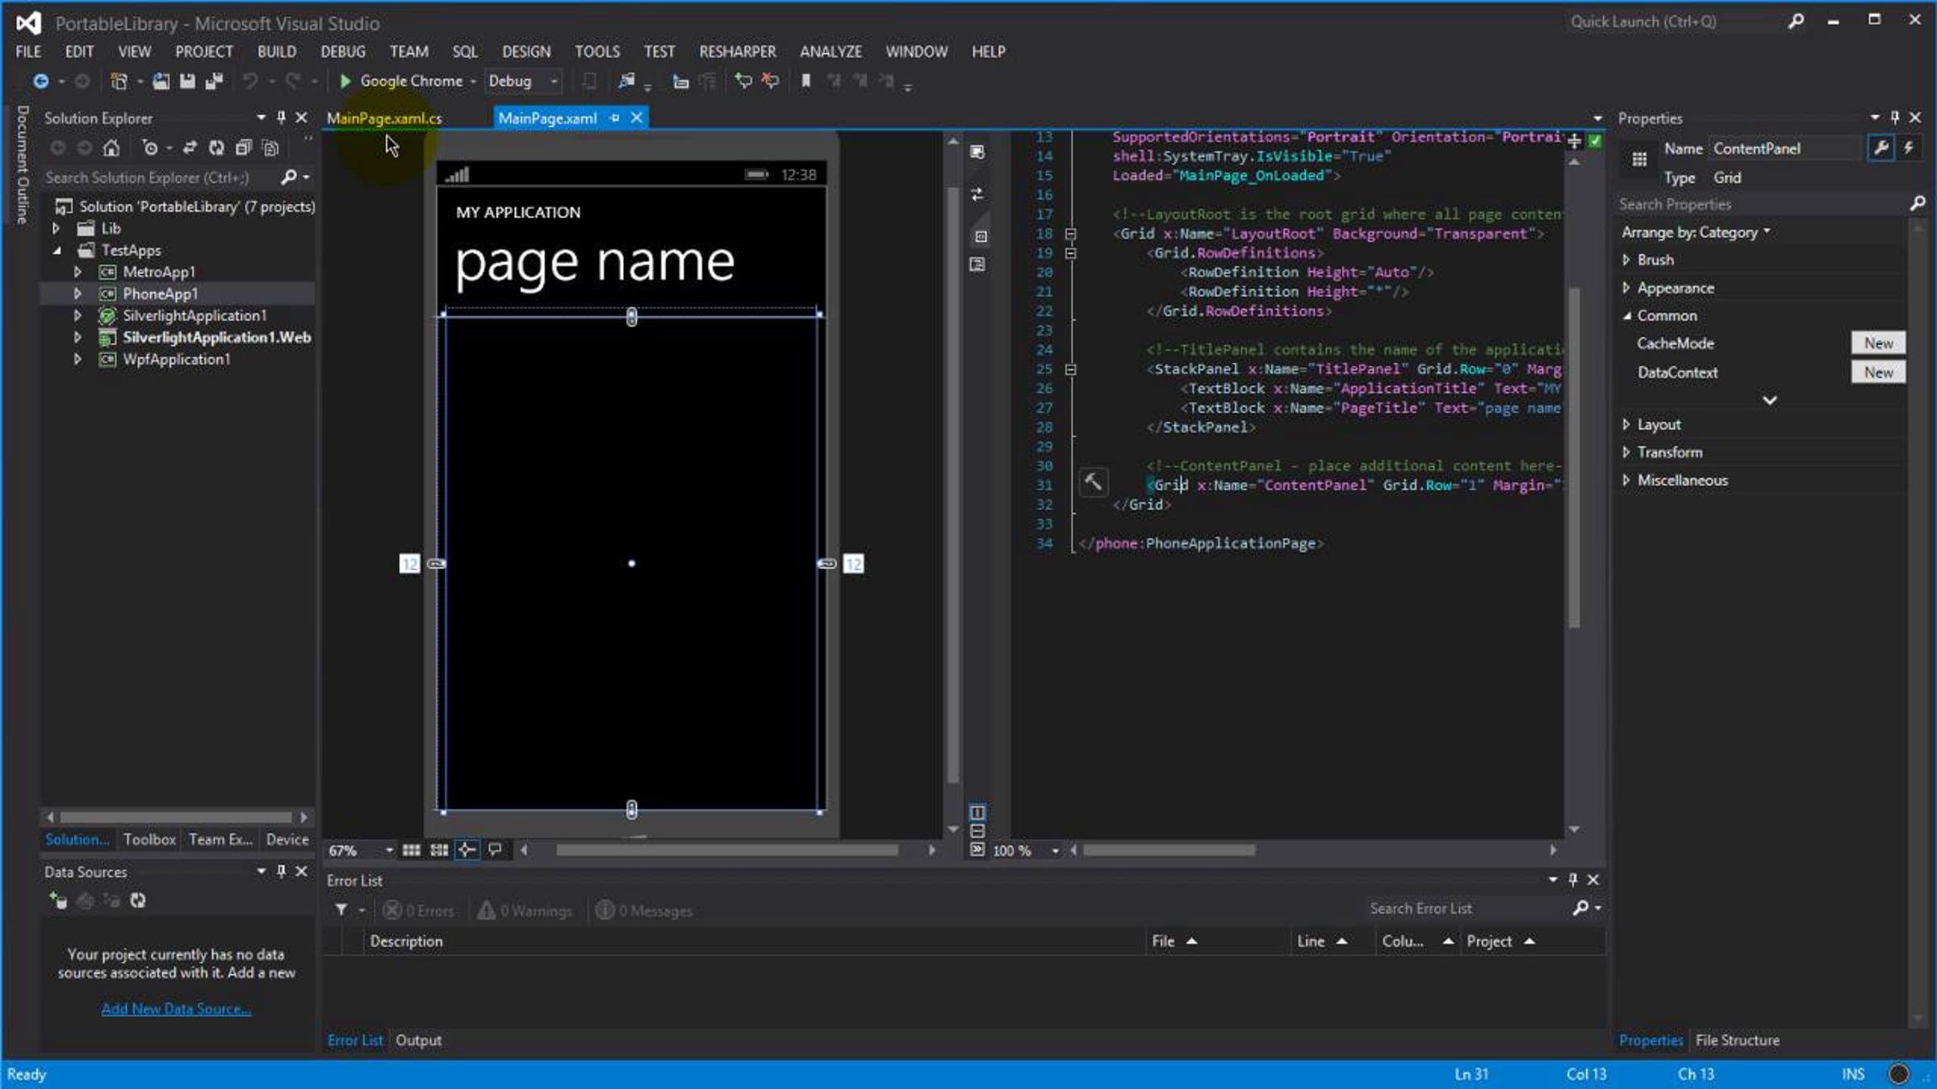
Task: Click the New button for CacheMode
Action: coord(1878,343)
